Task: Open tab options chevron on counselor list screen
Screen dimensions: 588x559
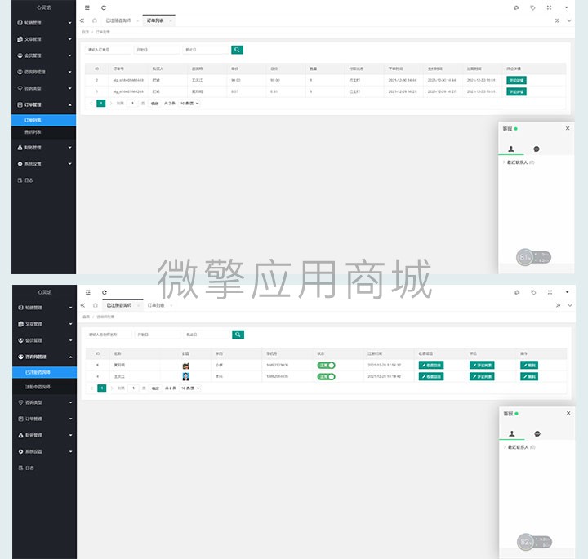Action: coord(570,305)
